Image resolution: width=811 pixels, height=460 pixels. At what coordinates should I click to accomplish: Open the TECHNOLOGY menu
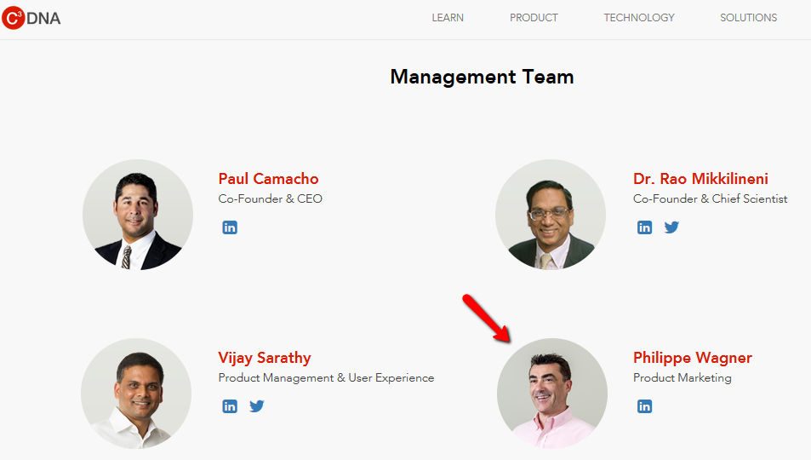click(x=639, y=18)
